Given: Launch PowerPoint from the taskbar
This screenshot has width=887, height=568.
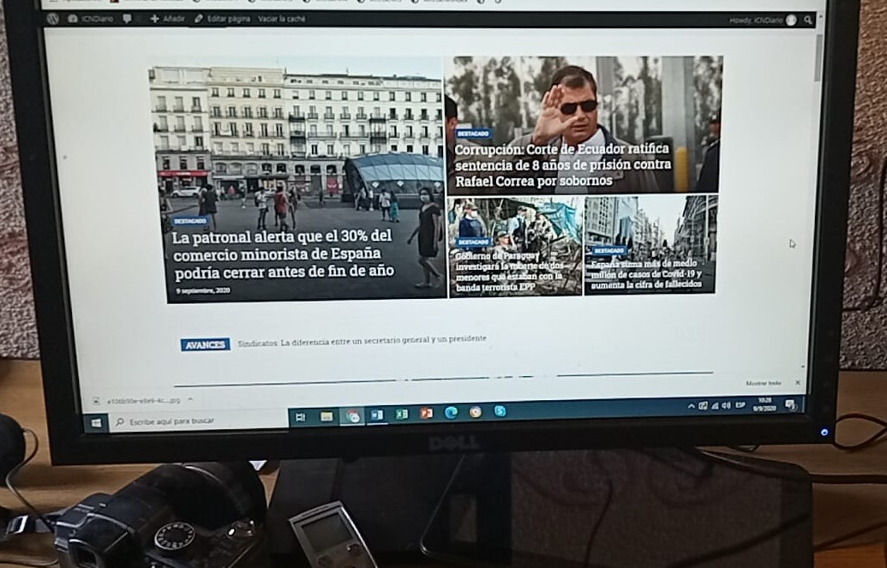Looking at the screenshot, I should [x=426, y=413].
